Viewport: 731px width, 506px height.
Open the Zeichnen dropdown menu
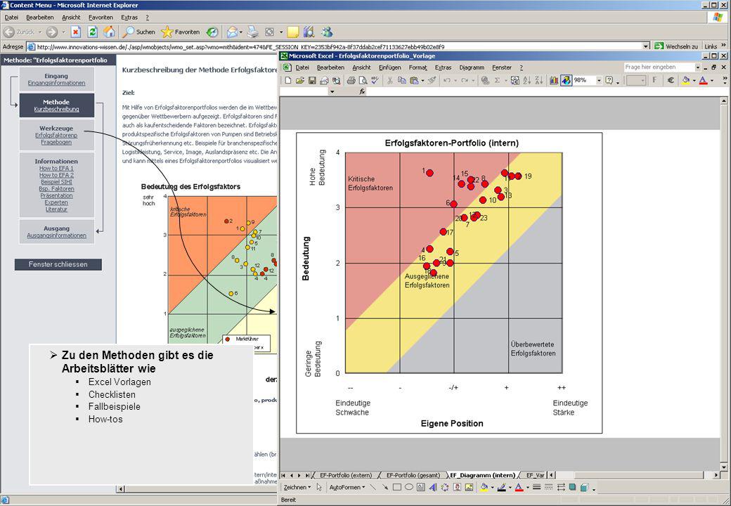[x=297, y=487]
